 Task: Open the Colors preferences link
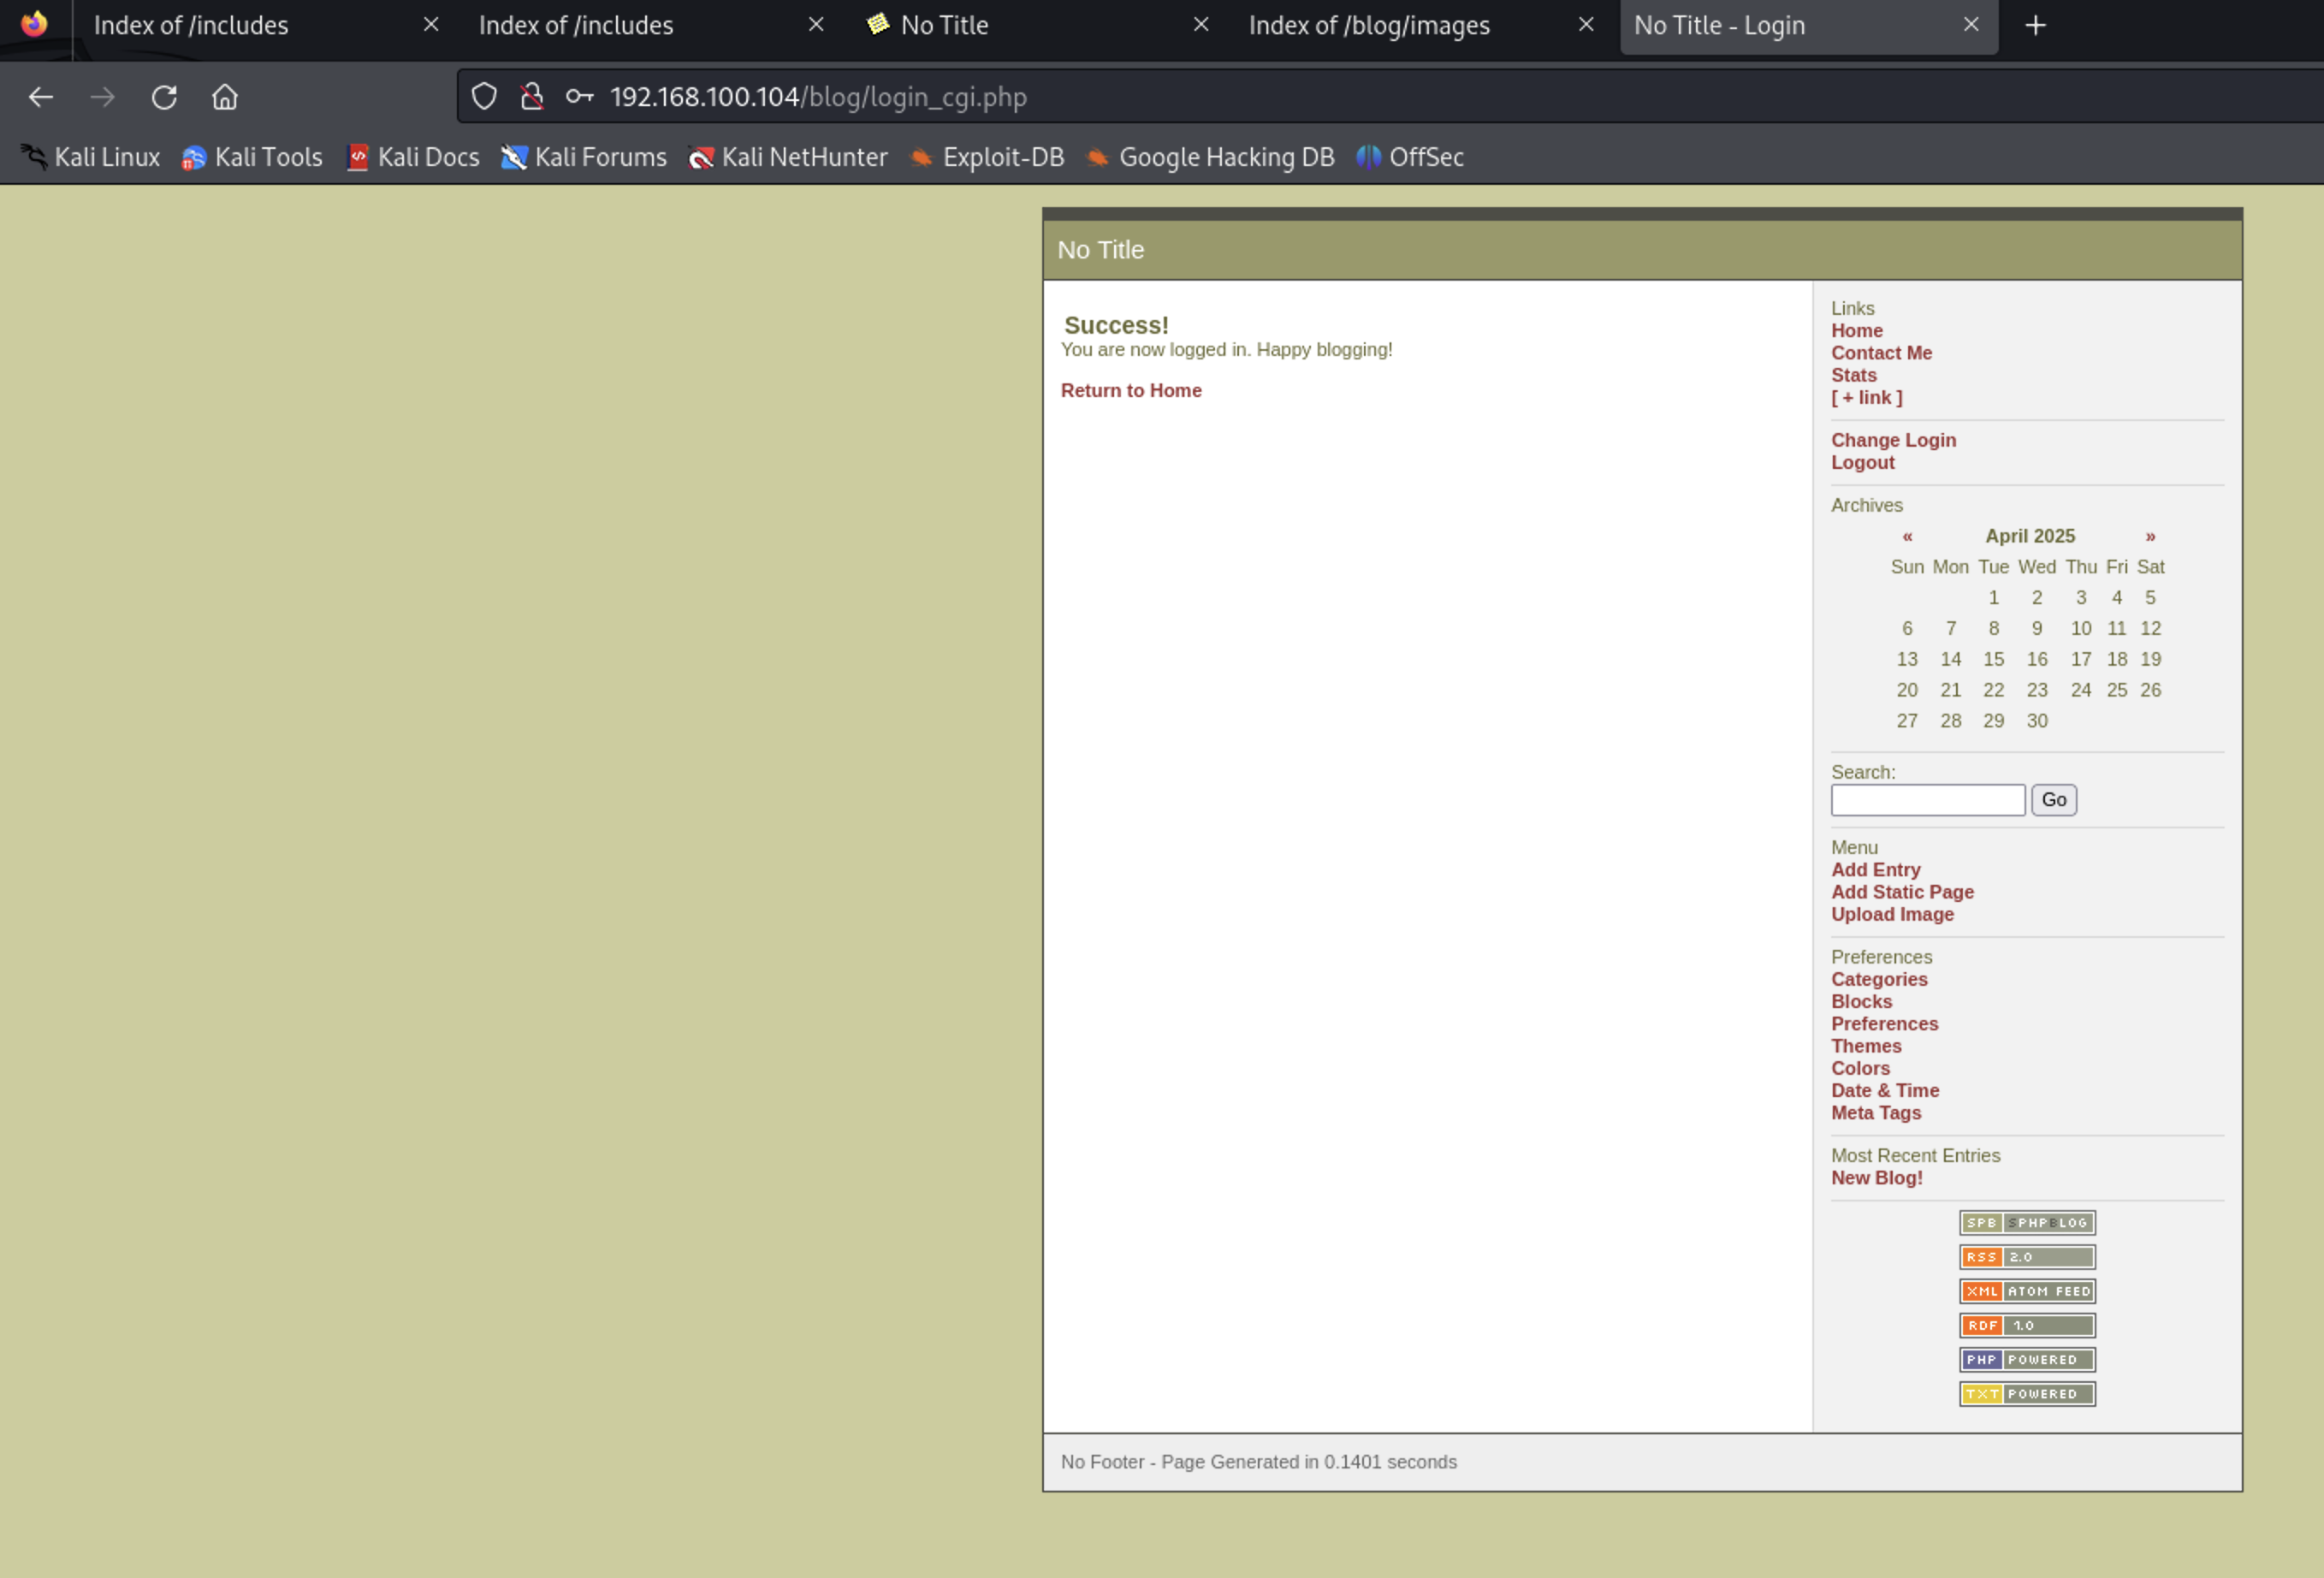click(x=1860, y=1068)
